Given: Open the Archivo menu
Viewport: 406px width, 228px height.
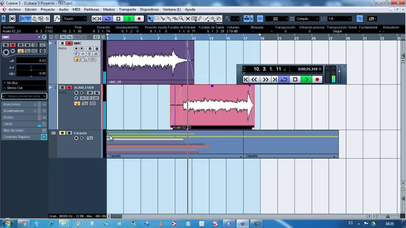Looking at the screenshot, I should 15,9.
